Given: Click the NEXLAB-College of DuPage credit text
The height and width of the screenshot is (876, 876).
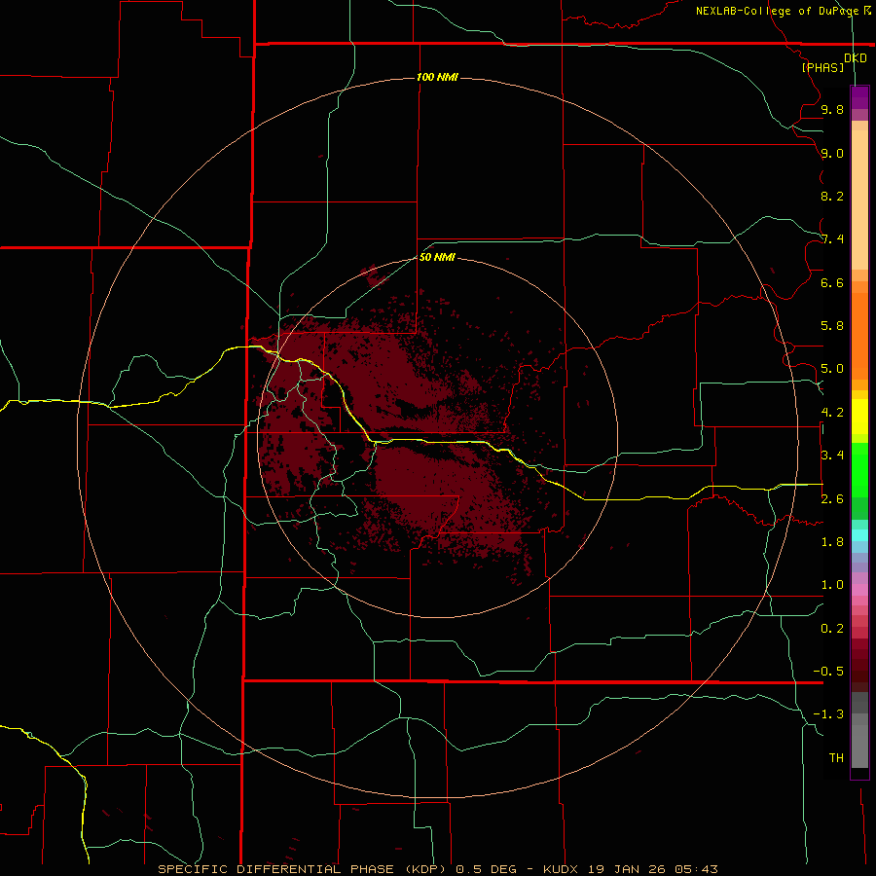Looking at the screenshot, I should (x=778, y=11).
